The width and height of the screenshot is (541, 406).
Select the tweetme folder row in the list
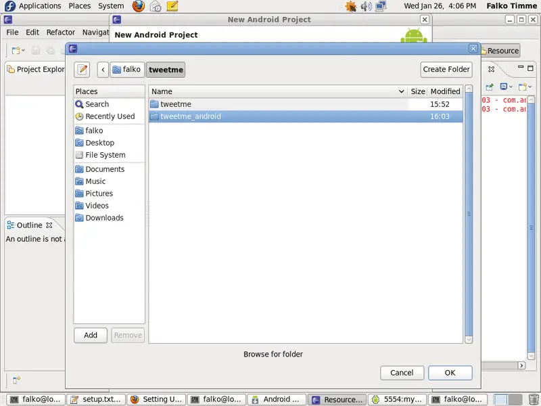306,104
